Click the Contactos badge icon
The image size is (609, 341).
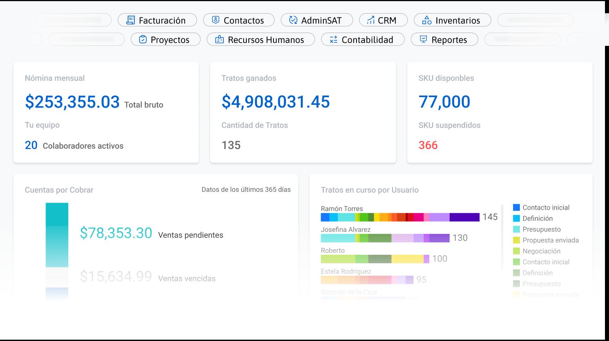pos(215,20)
